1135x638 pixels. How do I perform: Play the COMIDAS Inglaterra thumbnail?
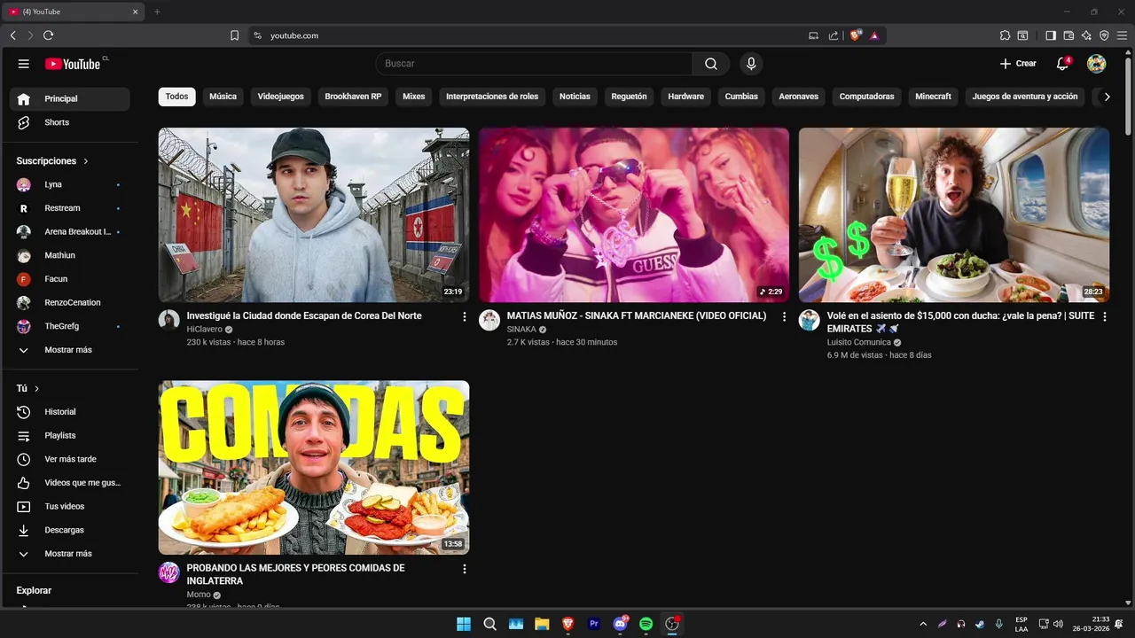click(x=314, y=468)
